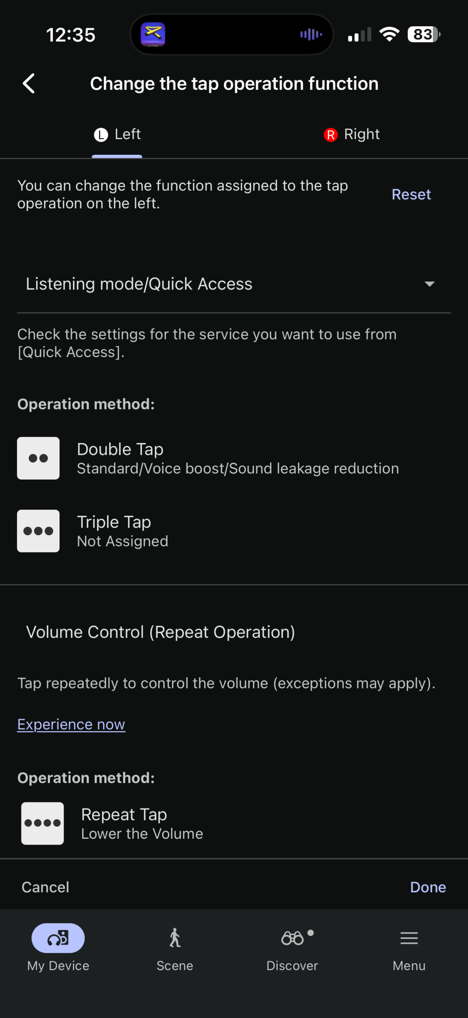Tap the Triple Tap three-dot icon
This screenshot has width=468, height=1018.
click(x=38, y=531)
